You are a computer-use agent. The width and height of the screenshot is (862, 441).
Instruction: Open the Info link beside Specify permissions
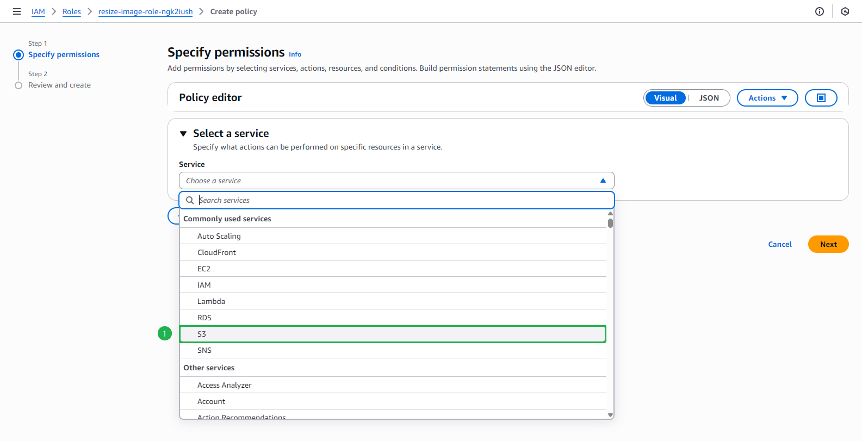click(295, 54)
